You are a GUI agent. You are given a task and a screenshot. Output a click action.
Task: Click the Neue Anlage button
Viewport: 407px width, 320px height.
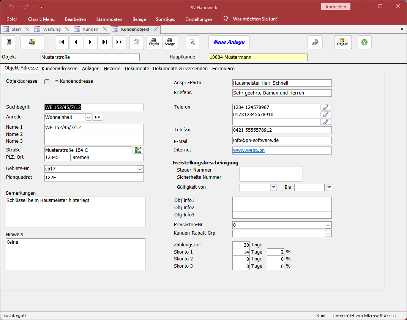[x=229, y=42]
